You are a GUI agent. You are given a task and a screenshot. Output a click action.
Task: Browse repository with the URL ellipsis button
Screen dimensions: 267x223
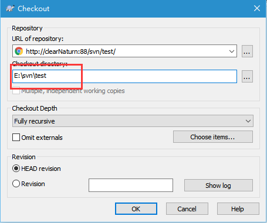247,52
